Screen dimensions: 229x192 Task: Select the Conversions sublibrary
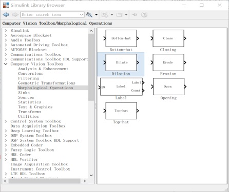tap(31, 74)
